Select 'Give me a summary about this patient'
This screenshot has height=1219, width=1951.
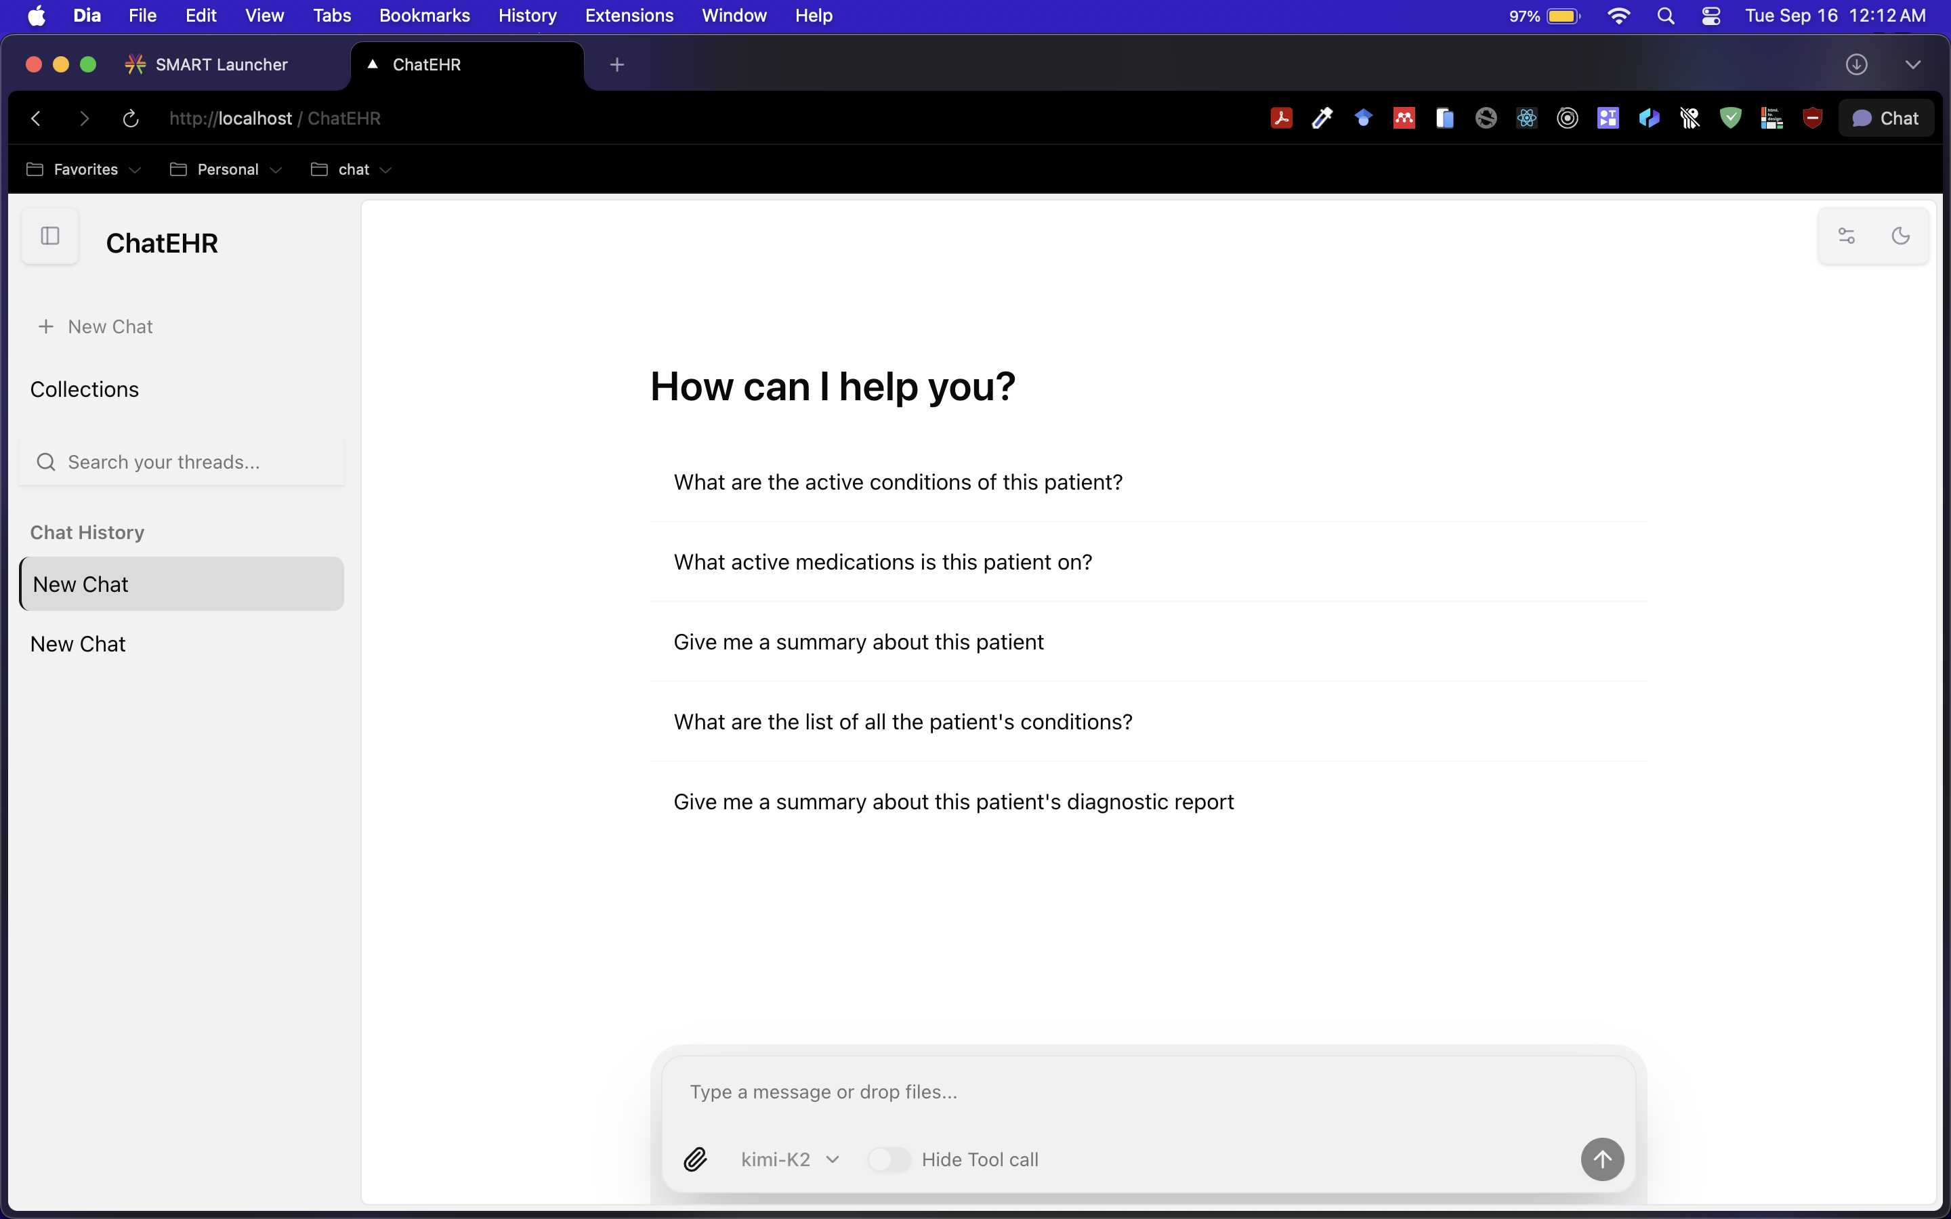point(858,642)
